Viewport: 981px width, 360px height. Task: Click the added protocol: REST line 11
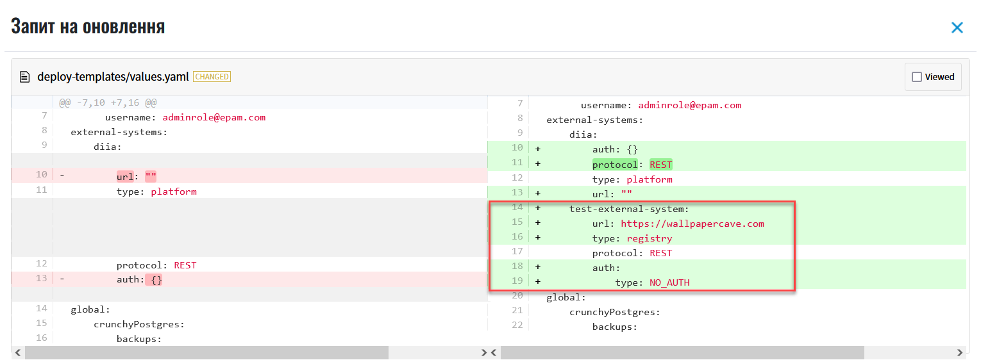coord(727,163)
